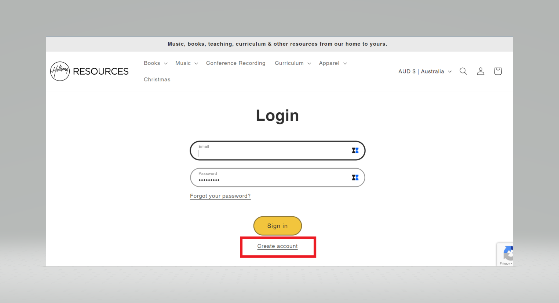Expand the Curriculum dropdown menu
This screenshot has width=559, height=303.
coord(293,63)
